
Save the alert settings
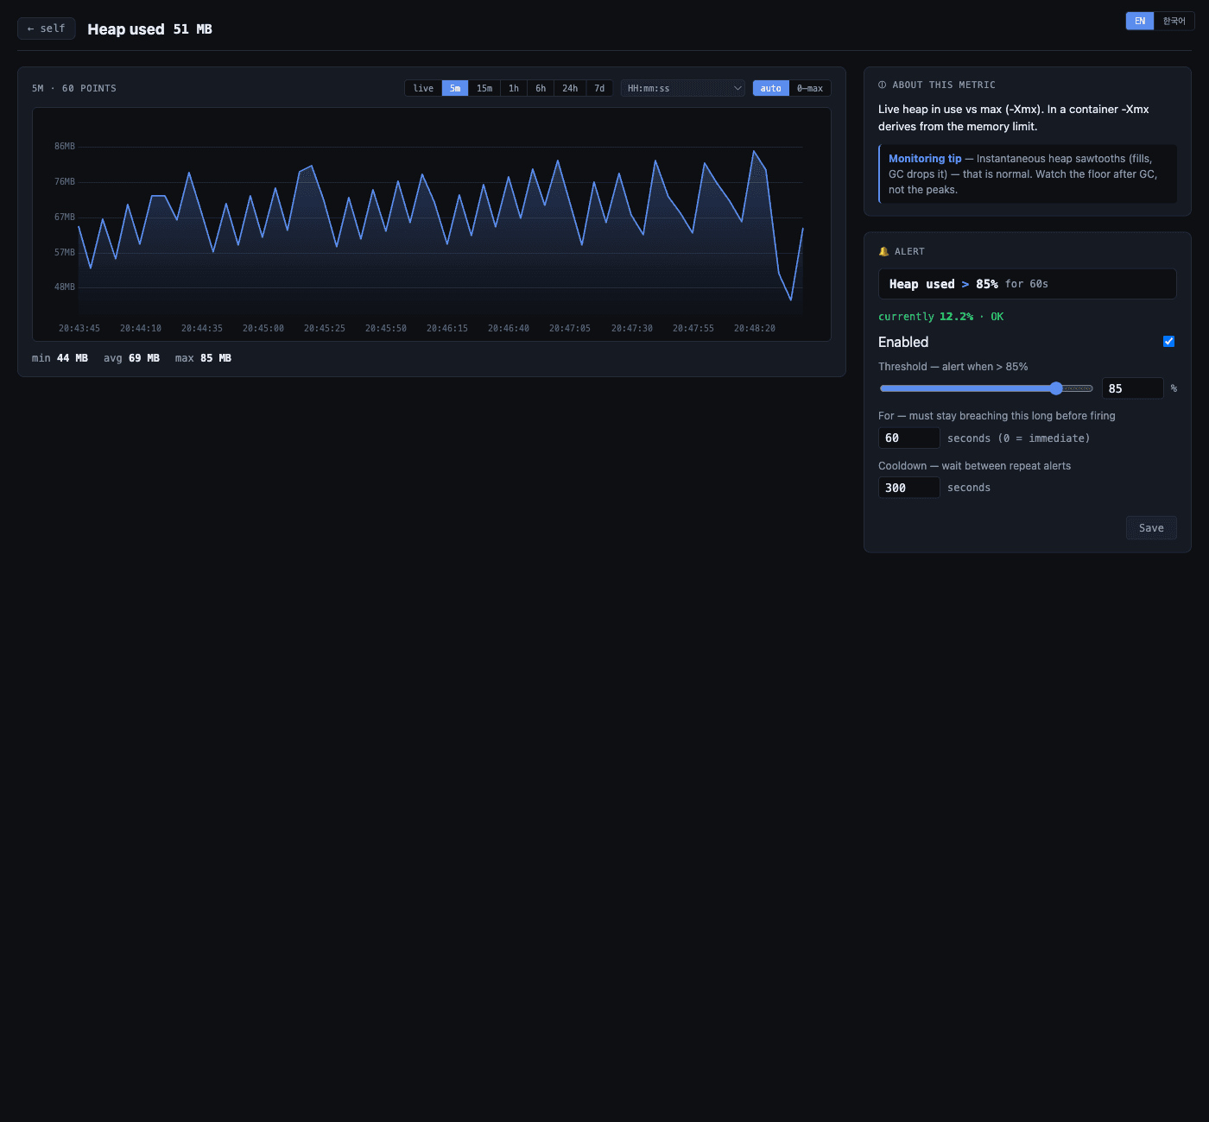click(1151, 528)
